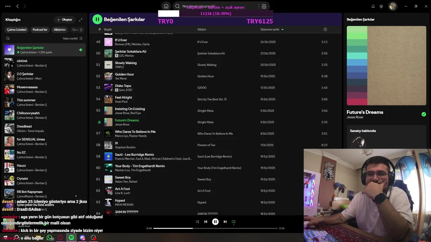Open the Browse icon beside search

point(264,6)
